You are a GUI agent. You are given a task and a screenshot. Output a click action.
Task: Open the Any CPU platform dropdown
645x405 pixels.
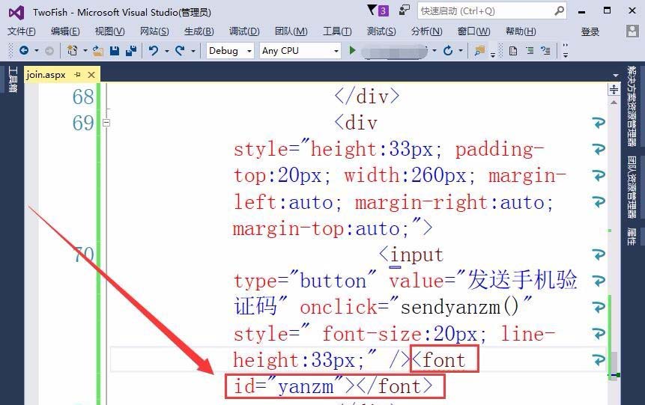300,51
